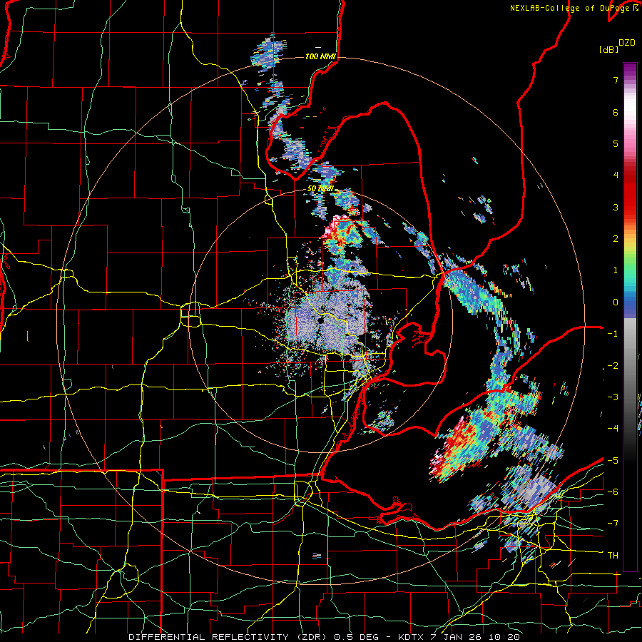This screenshot has width=642, height=642.
Task: Click the -4 value on the dB scale
Action: (x=613, y=429)
